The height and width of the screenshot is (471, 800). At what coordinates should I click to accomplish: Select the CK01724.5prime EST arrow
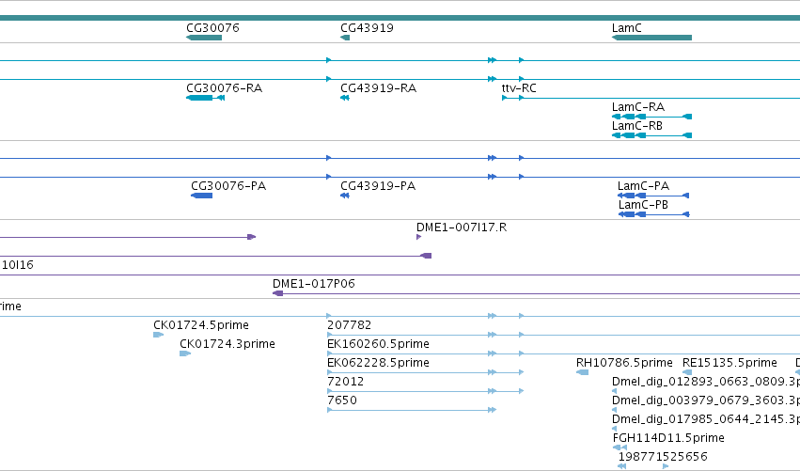click(159, 336)
